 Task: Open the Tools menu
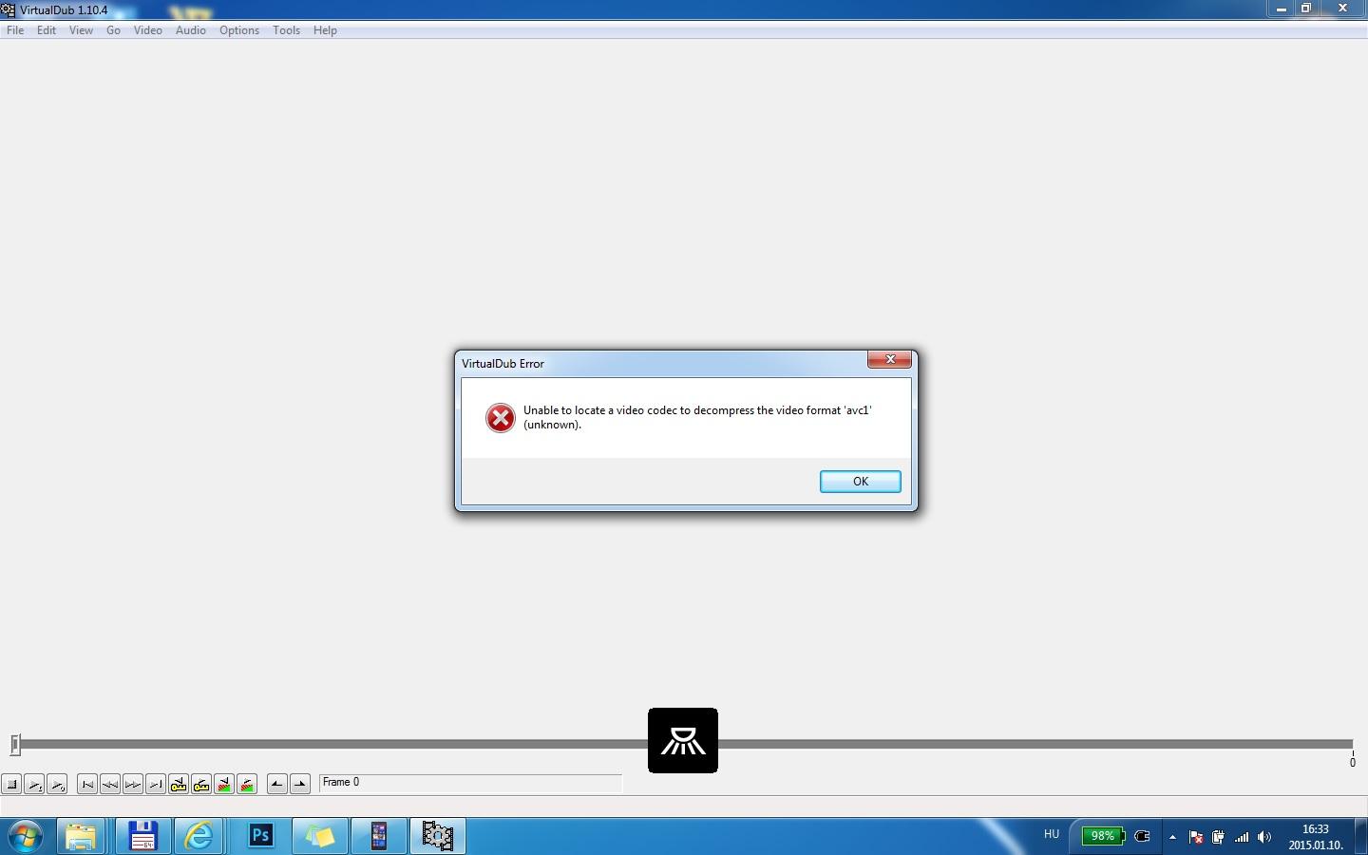286,30
